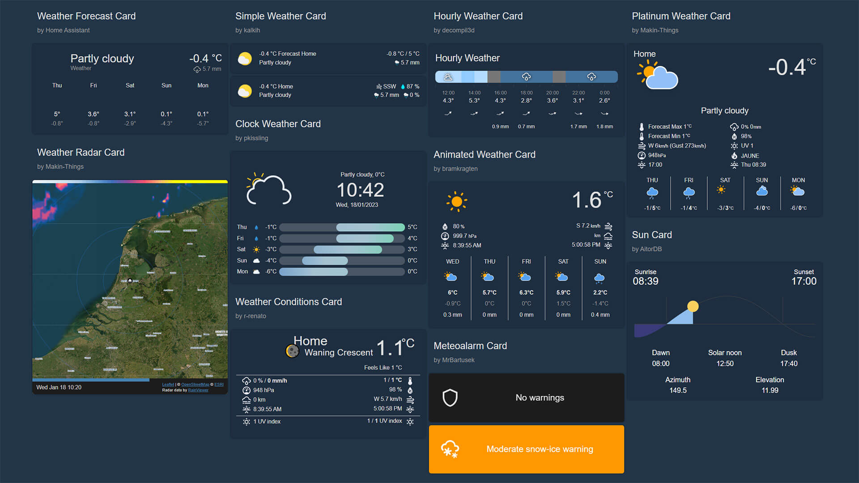Click the pressure gauge icon next to 948hPa
The width and height of the screenshot is (859, 483).
pyautogui.click(x=246, y=390)
